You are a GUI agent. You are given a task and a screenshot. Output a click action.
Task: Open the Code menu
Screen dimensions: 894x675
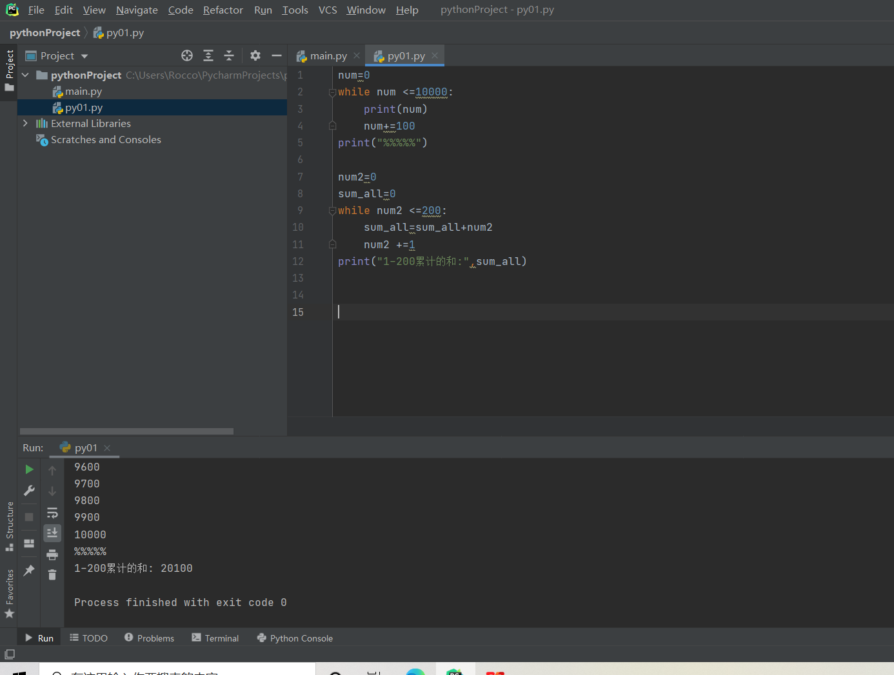pos(181,10)
